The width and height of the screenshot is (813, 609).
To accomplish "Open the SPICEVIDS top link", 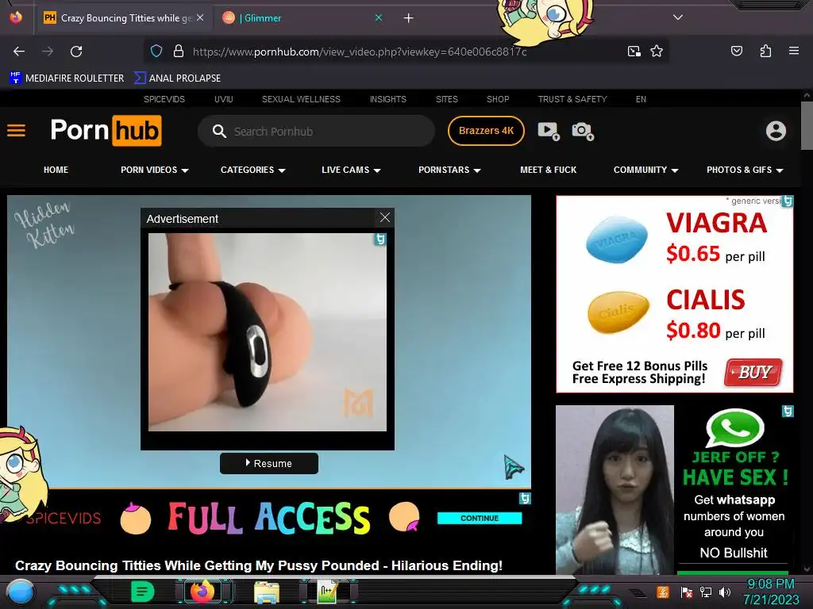I will click(164, 99).
